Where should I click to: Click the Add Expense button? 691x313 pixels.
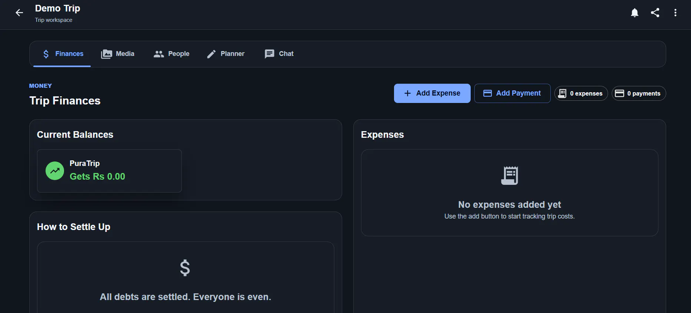pos(432,93)
